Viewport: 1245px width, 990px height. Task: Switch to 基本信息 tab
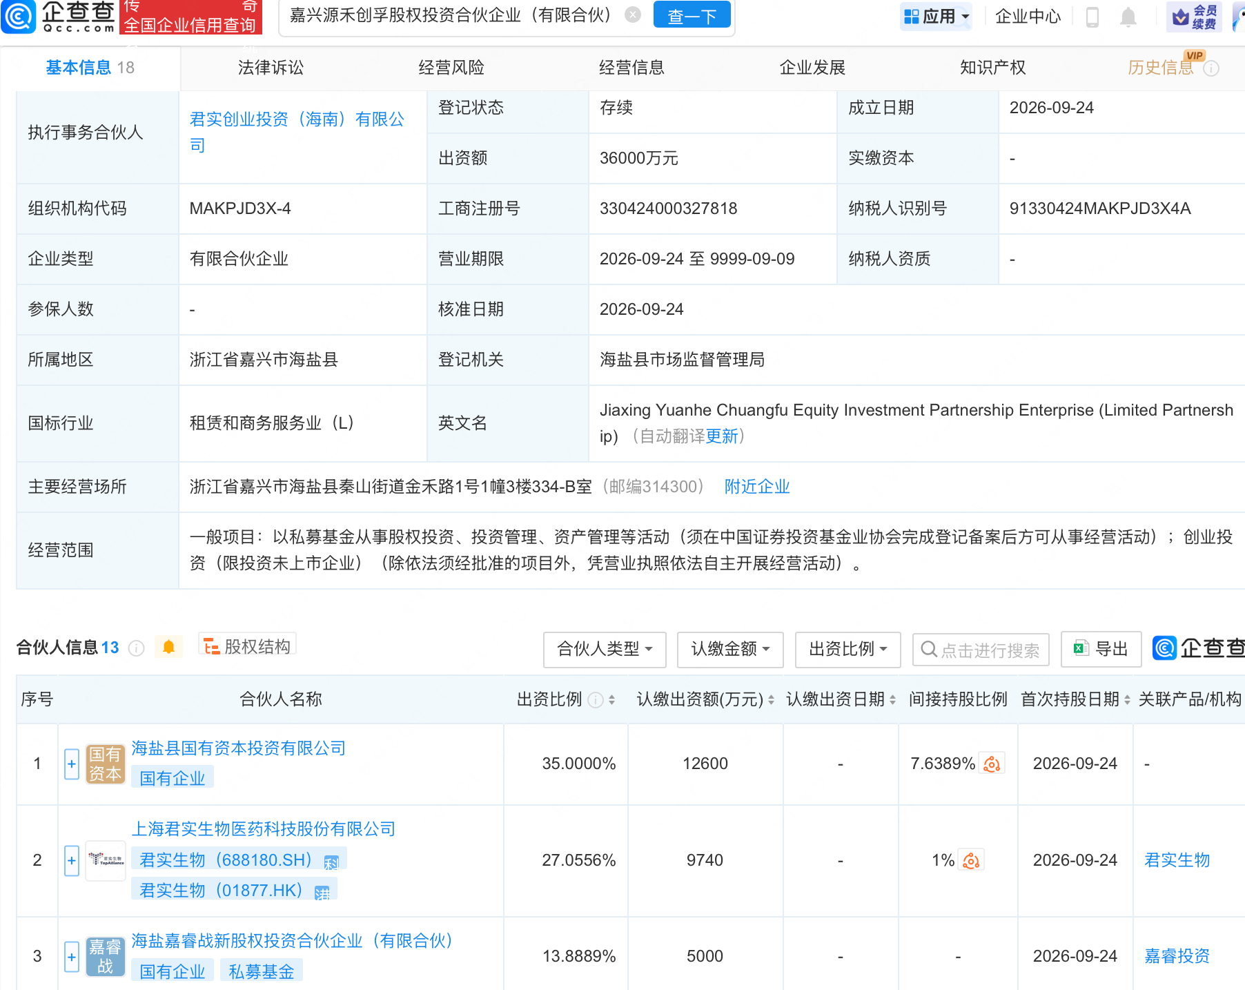pyautogui.click(x=90, y=68)
